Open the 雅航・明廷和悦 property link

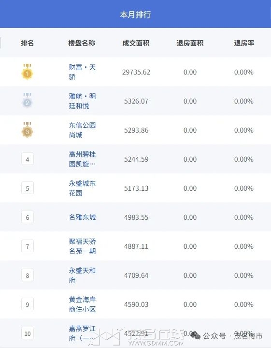82,101
